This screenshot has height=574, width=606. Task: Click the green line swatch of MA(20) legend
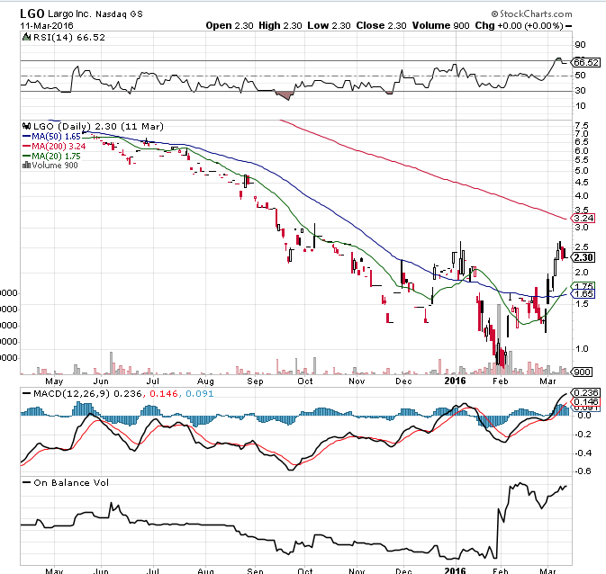pos(27,156)
